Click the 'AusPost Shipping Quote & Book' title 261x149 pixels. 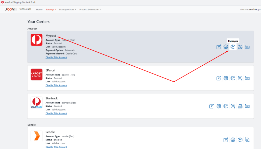point(20,2)
